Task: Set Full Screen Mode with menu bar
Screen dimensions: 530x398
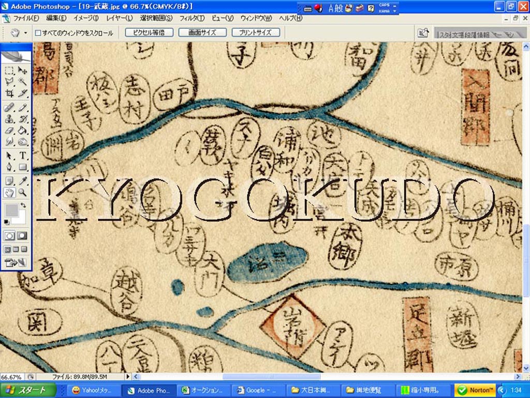Action: (16, 250)
